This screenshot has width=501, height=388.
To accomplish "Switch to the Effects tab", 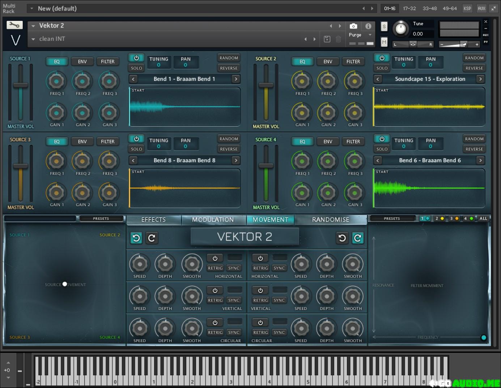I will 153,220.
